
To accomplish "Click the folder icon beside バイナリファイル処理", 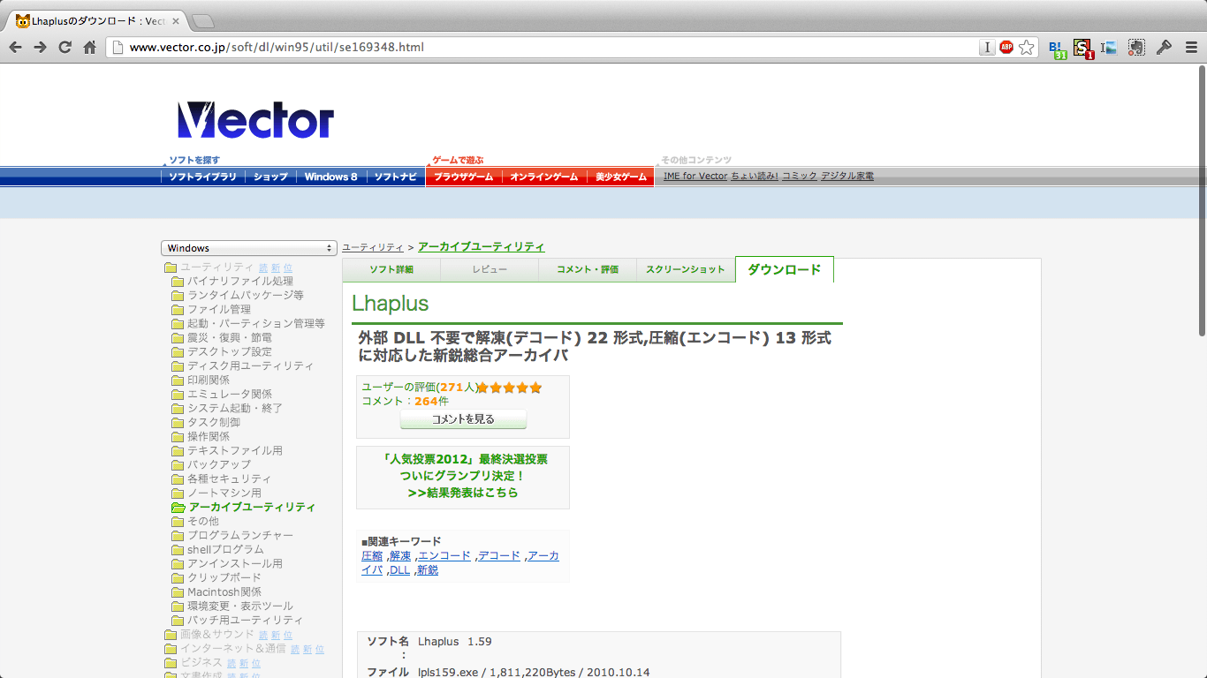I will [178, 282].
